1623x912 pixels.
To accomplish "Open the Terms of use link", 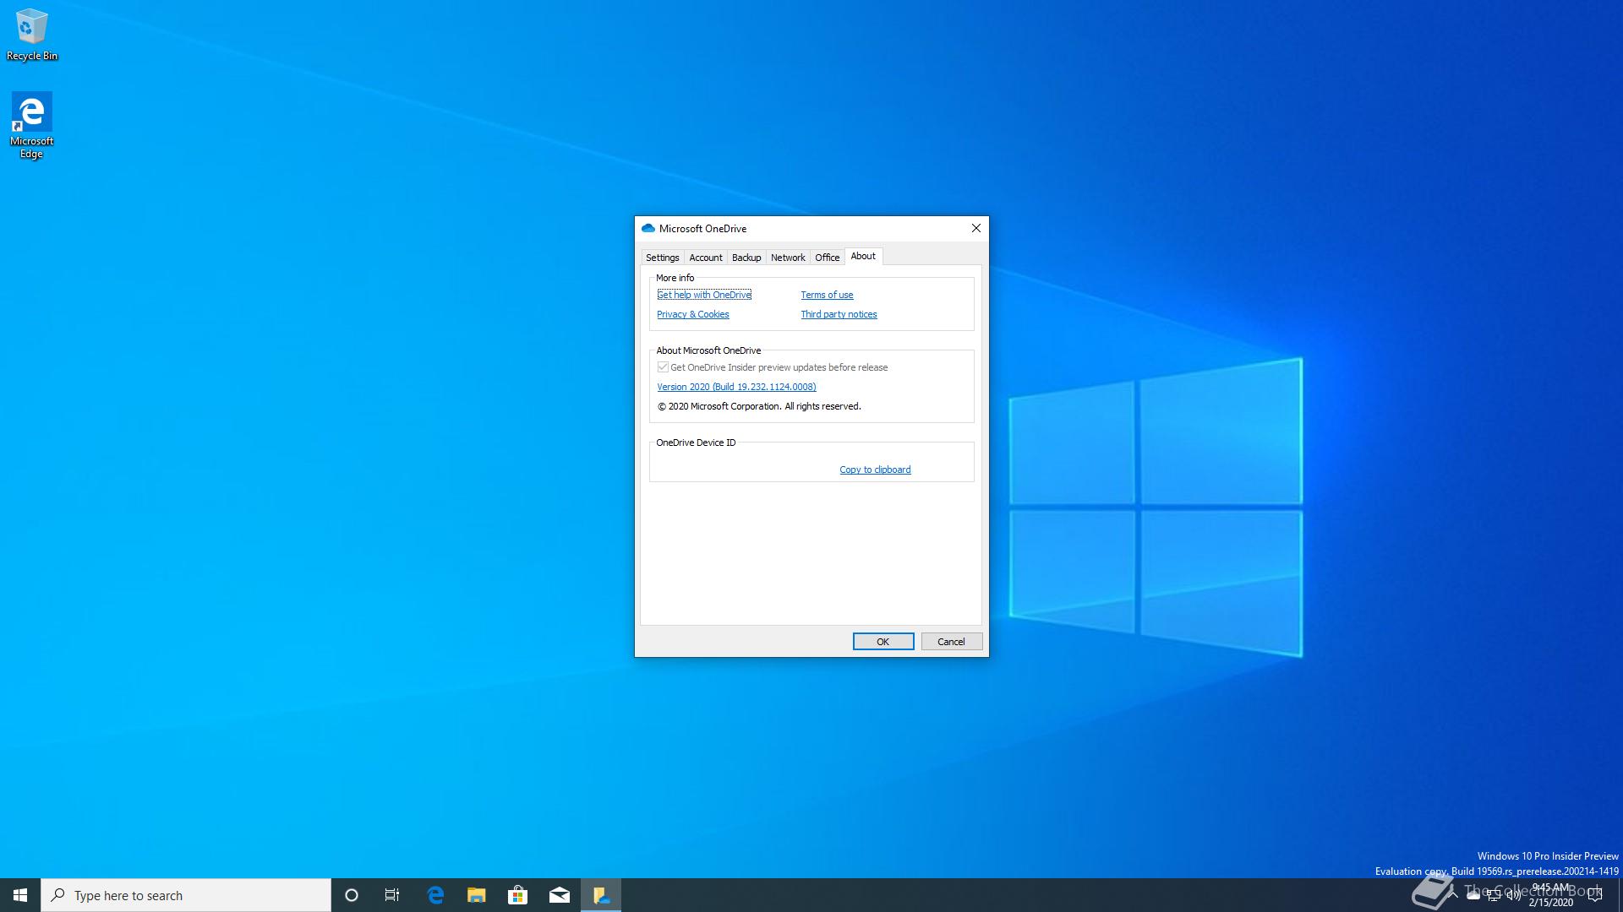I will pos(827,295).
